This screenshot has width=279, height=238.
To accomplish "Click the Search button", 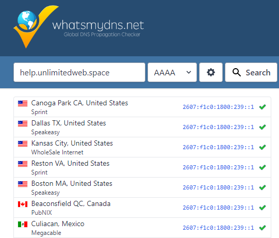I will [251, 72].
